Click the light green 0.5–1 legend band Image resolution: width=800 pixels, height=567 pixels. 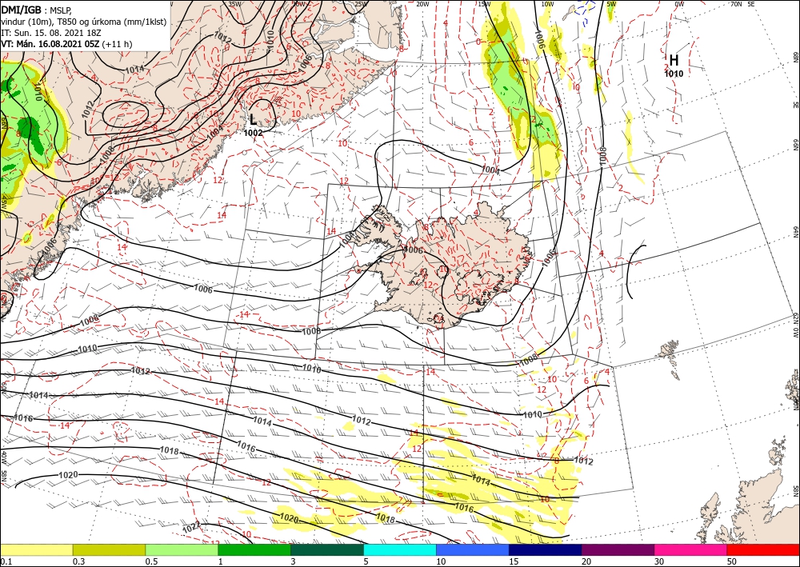coord(182,549)
